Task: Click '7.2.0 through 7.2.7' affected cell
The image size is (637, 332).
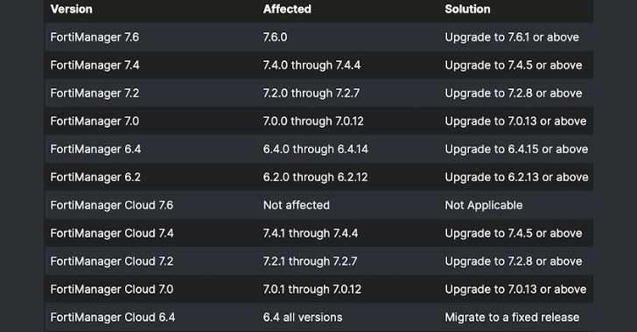Action: (x=311, y=93)
